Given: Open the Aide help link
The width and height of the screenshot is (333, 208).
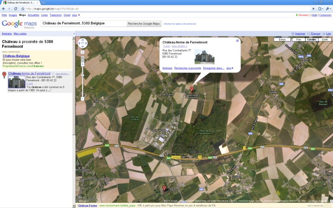Looking at the screenshot, I should pos(315,15).
